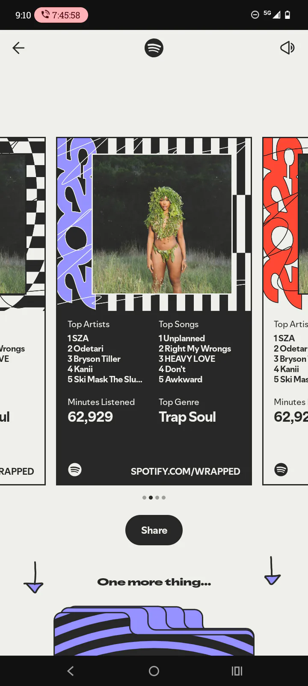Open the SPOTIFY.COM/WRAPPED link
Image resolution: width=308 pixels, height=686 pixels.
pos(185,471)
